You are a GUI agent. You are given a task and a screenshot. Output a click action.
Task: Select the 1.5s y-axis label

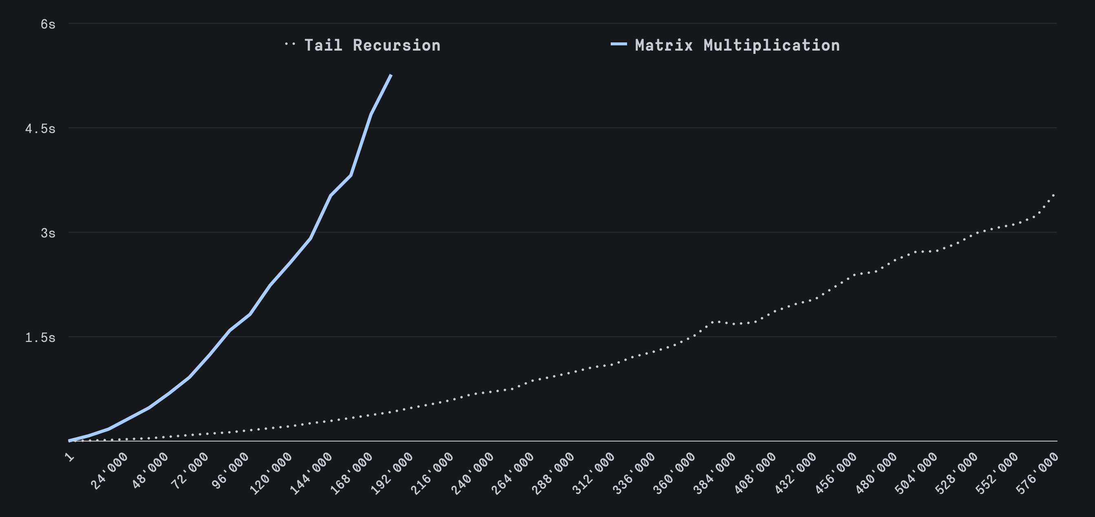[x=40, y=337]
